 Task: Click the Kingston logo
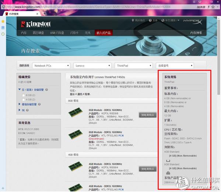click(36, 24)
